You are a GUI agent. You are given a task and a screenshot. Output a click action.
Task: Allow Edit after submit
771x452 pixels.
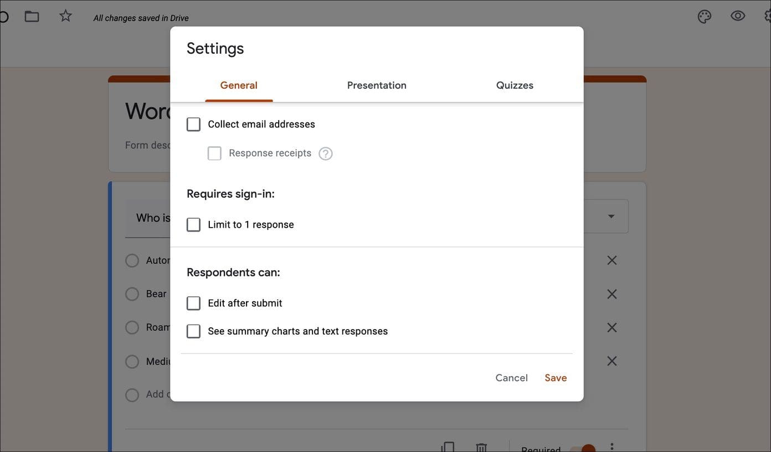(193, 304)
